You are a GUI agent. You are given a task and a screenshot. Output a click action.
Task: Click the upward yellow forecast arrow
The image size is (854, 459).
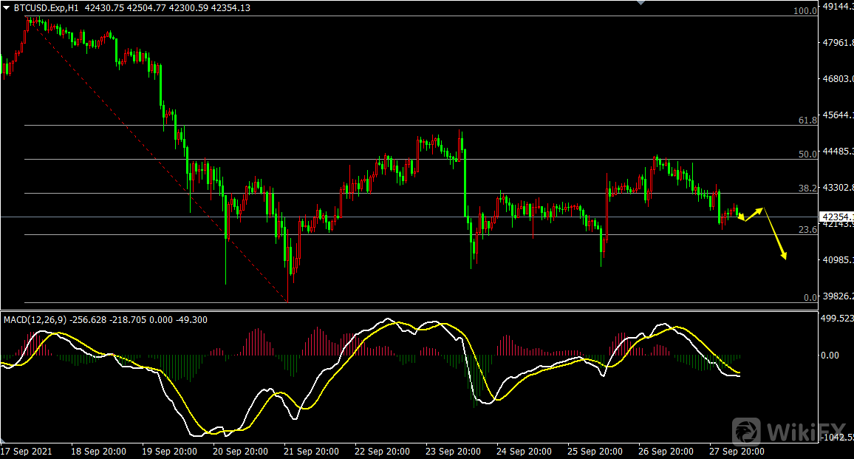(754, 214)
